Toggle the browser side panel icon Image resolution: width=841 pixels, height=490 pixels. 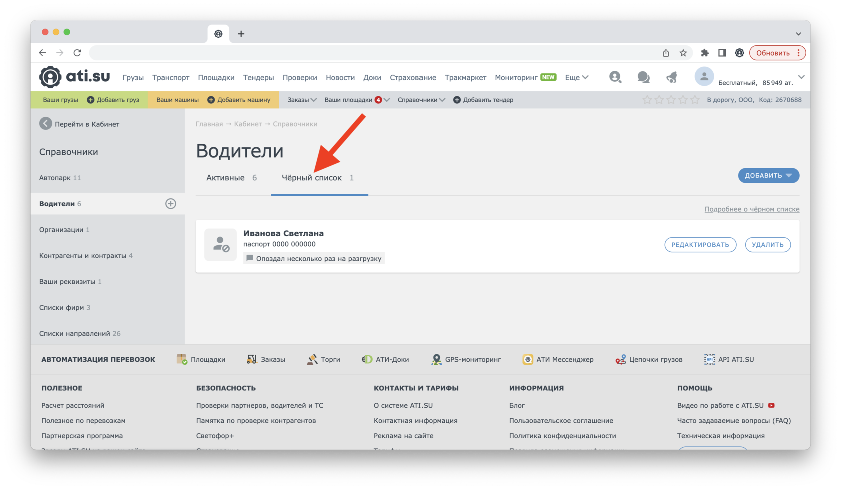(722, 53)
